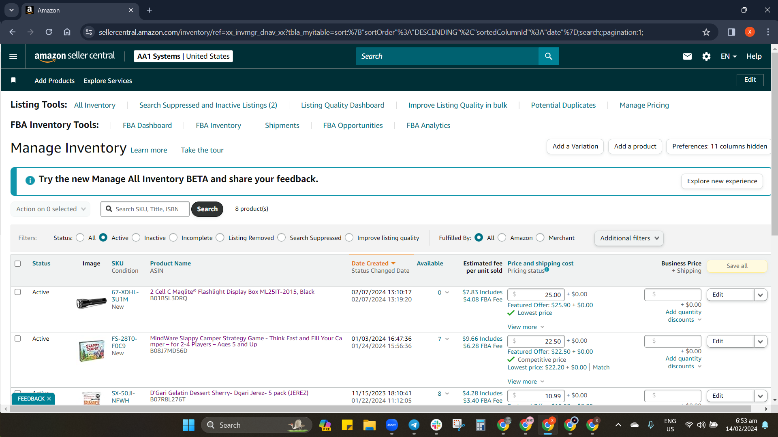Open the Seller Central messages envelope

687,56
